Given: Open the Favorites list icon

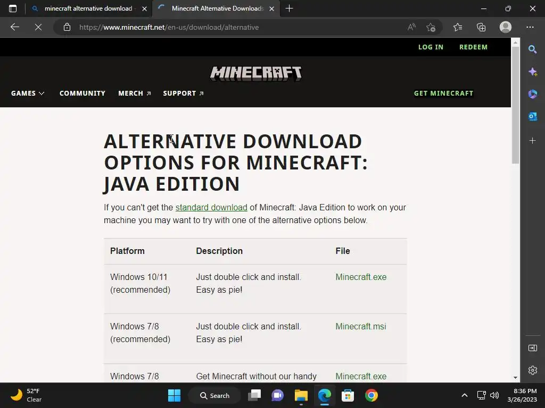Looking at the screenshot, I should coord(458,27).
